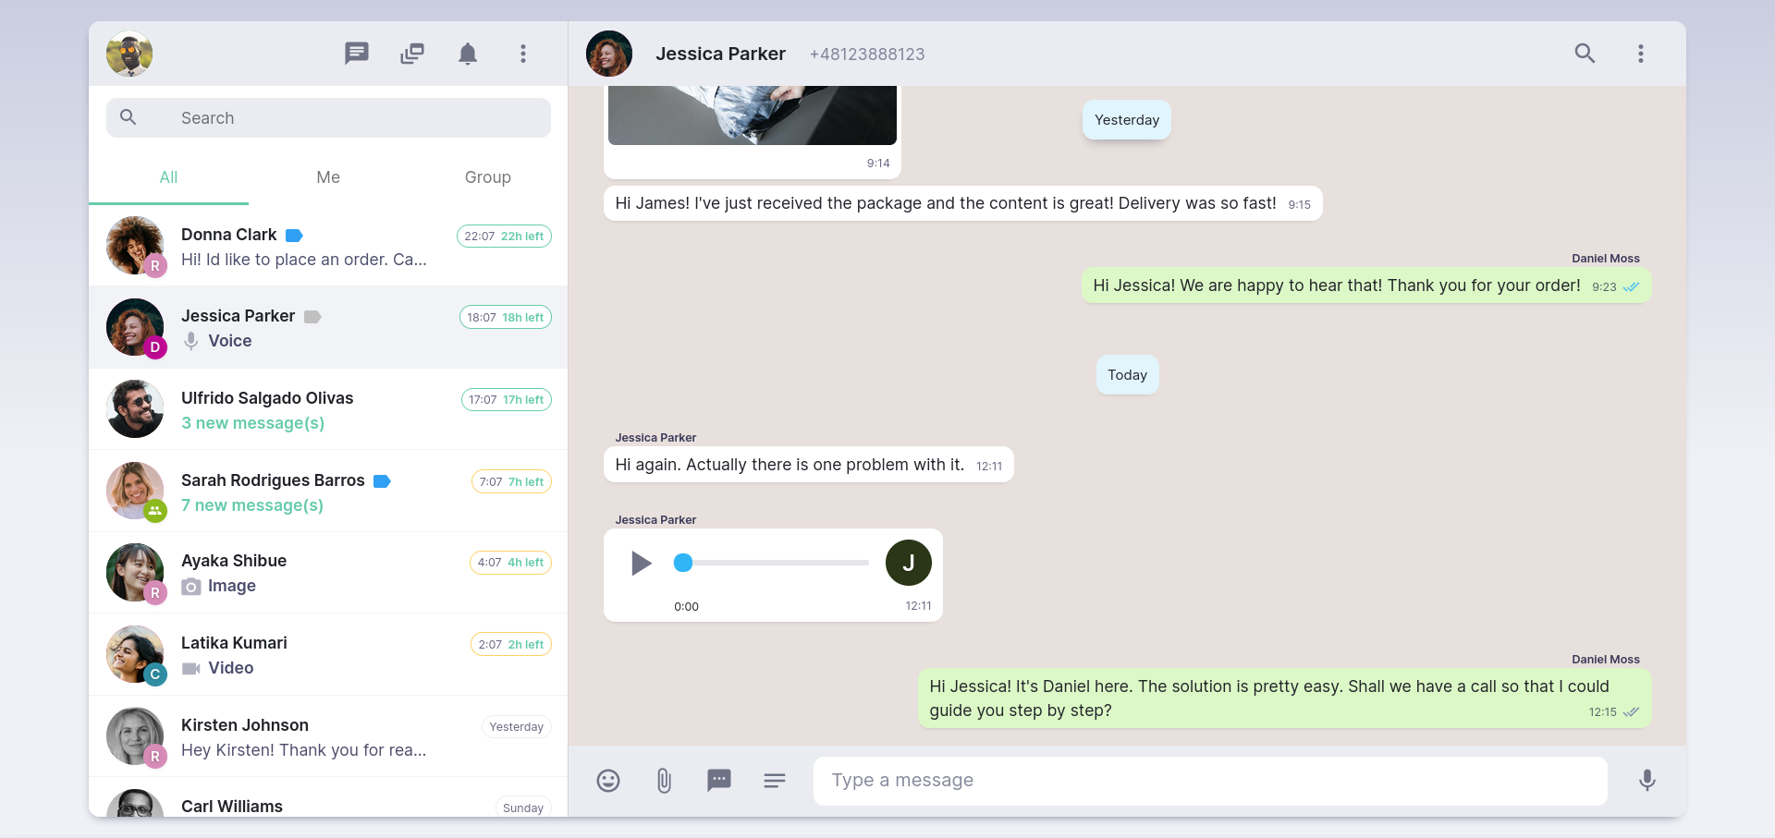Open notifications bell icon

(468, 54)
